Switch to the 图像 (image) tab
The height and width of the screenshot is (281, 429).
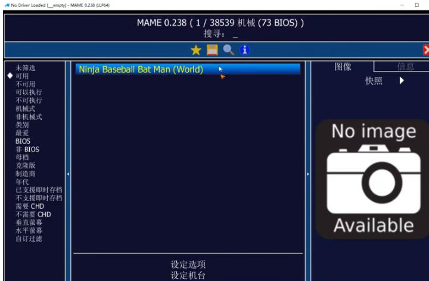[343, 67]
